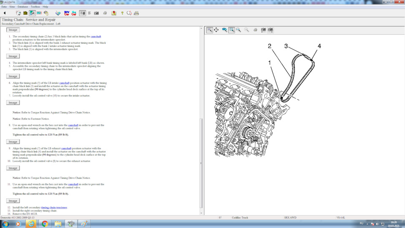
Task: Click the printer icon in the main toolbar
Action: [105, 13]
